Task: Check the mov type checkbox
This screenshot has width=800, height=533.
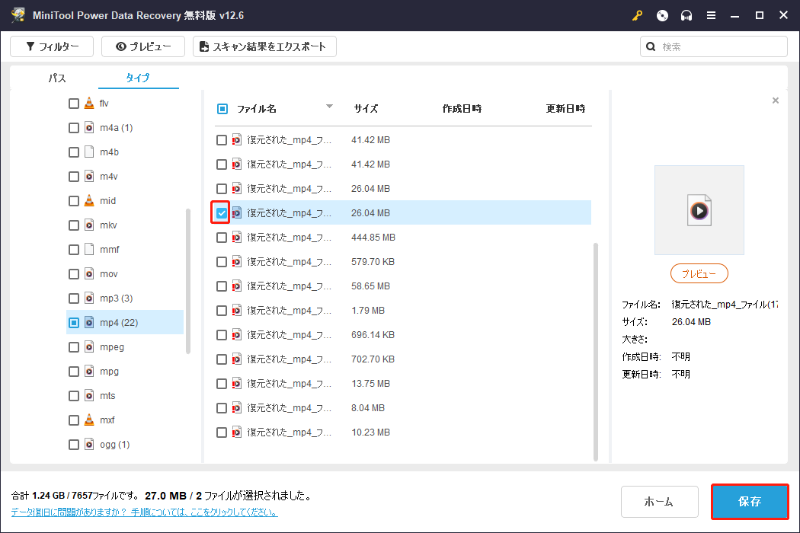Action: [74, 274]
